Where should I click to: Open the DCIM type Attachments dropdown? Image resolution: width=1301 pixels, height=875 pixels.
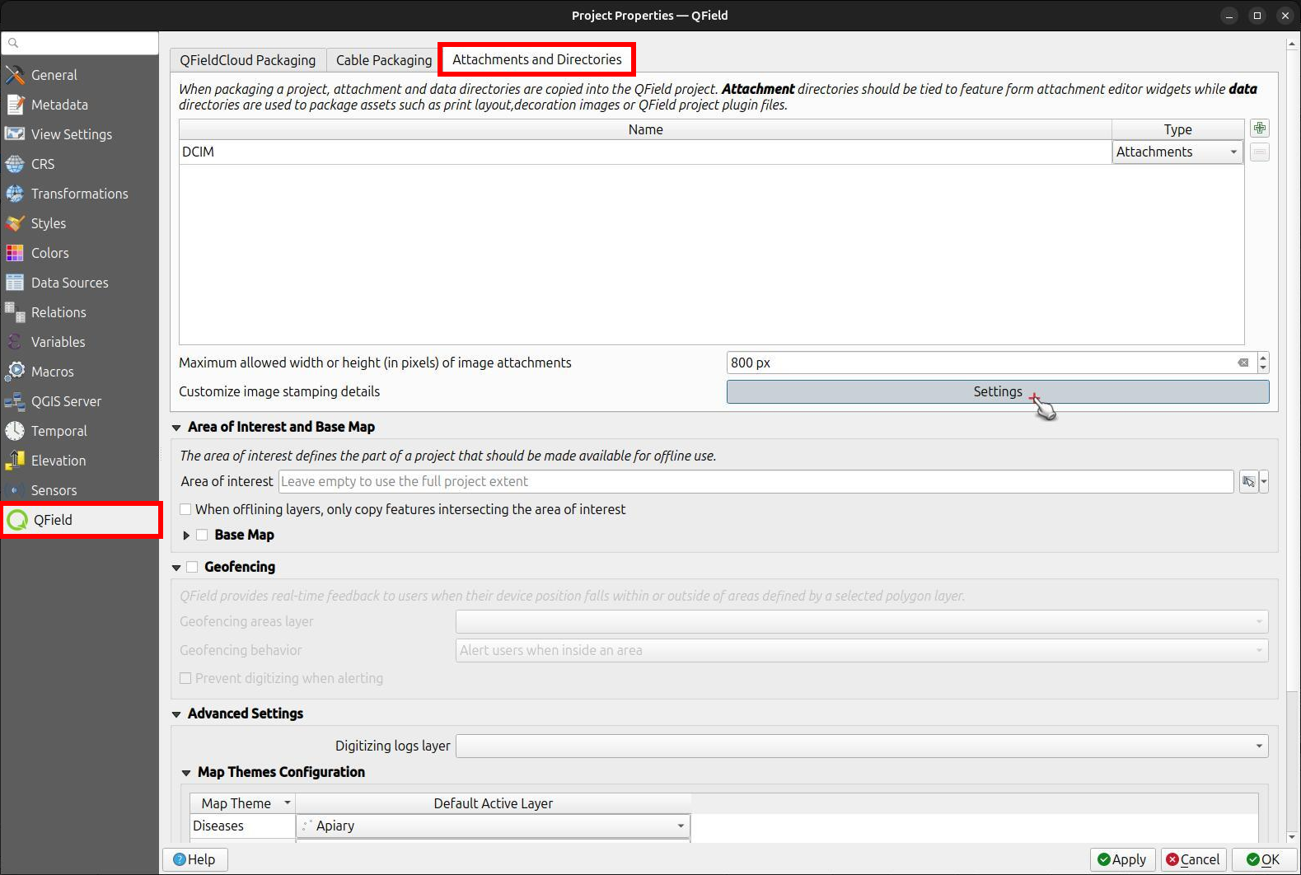point(1177,152)
